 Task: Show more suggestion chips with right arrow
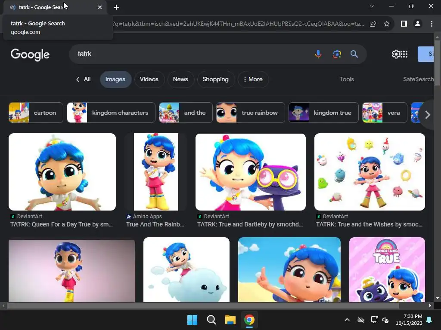click(x=427, y=114)
